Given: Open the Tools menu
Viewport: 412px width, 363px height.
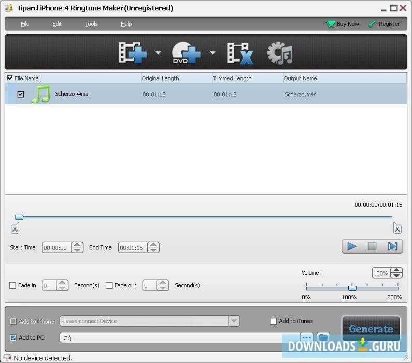Looking at the screenshot, I should 91,24.
